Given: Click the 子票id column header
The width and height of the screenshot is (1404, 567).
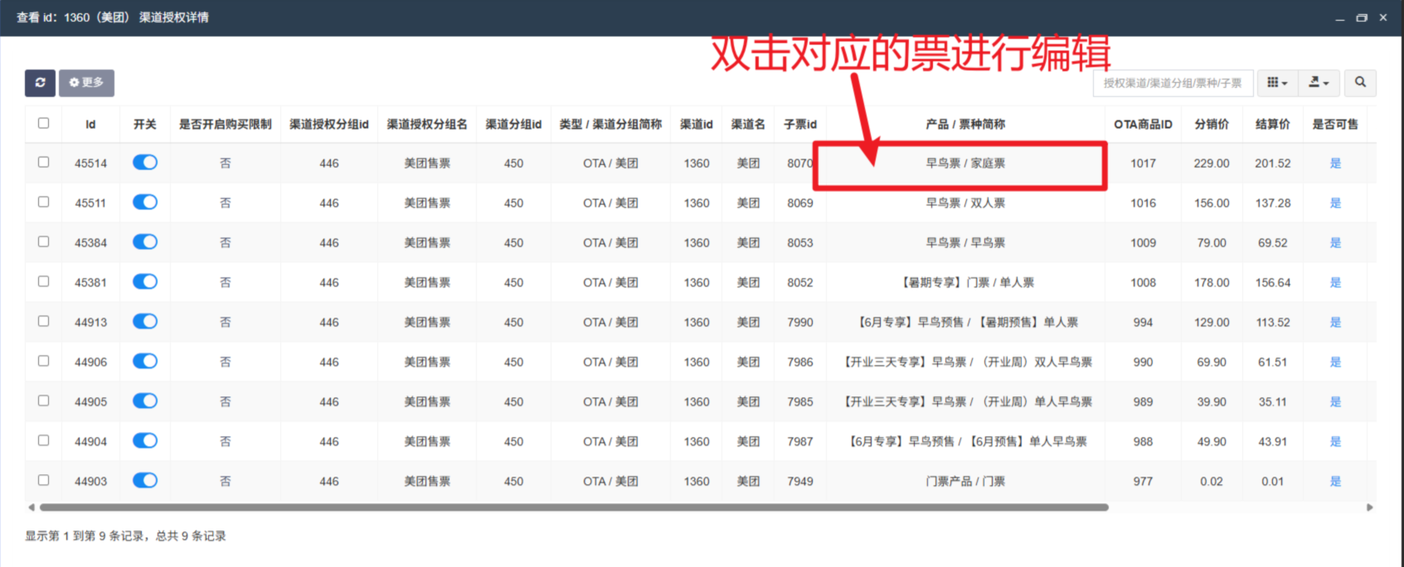Looking at the screenshot, I should click(x=800, y=124).
